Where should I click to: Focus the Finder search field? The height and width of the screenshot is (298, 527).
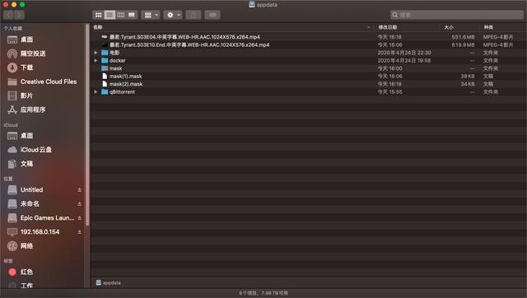click(x=457, y=15)
